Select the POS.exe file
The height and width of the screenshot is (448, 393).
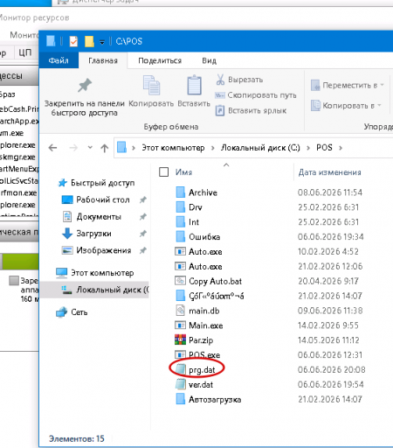pyautogui.click(x=197, y=355)
